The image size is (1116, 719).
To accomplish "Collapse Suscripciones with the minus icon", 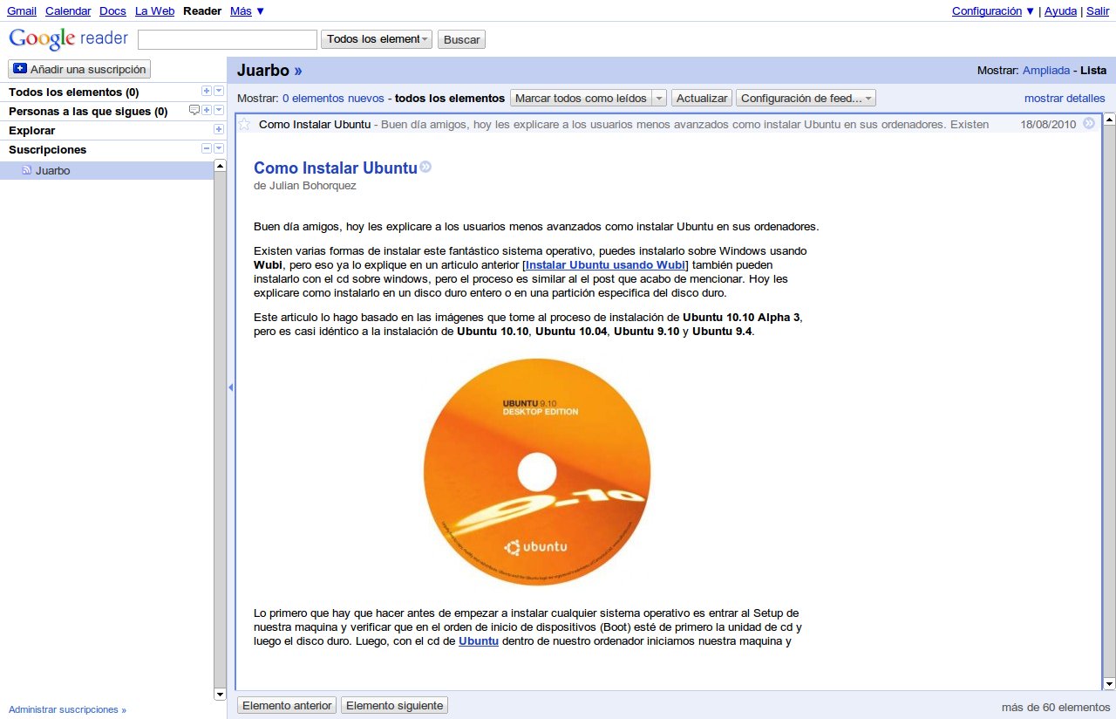I will click(x=207, y=148).
